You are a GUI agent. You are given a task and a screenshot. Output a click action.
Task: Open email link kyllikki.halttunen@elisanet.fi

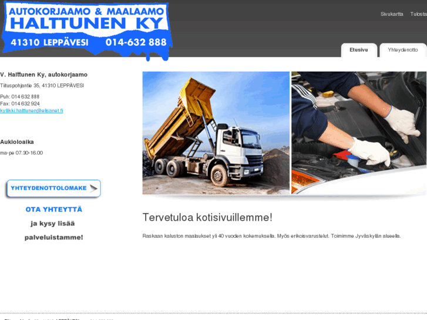[32, 110]
